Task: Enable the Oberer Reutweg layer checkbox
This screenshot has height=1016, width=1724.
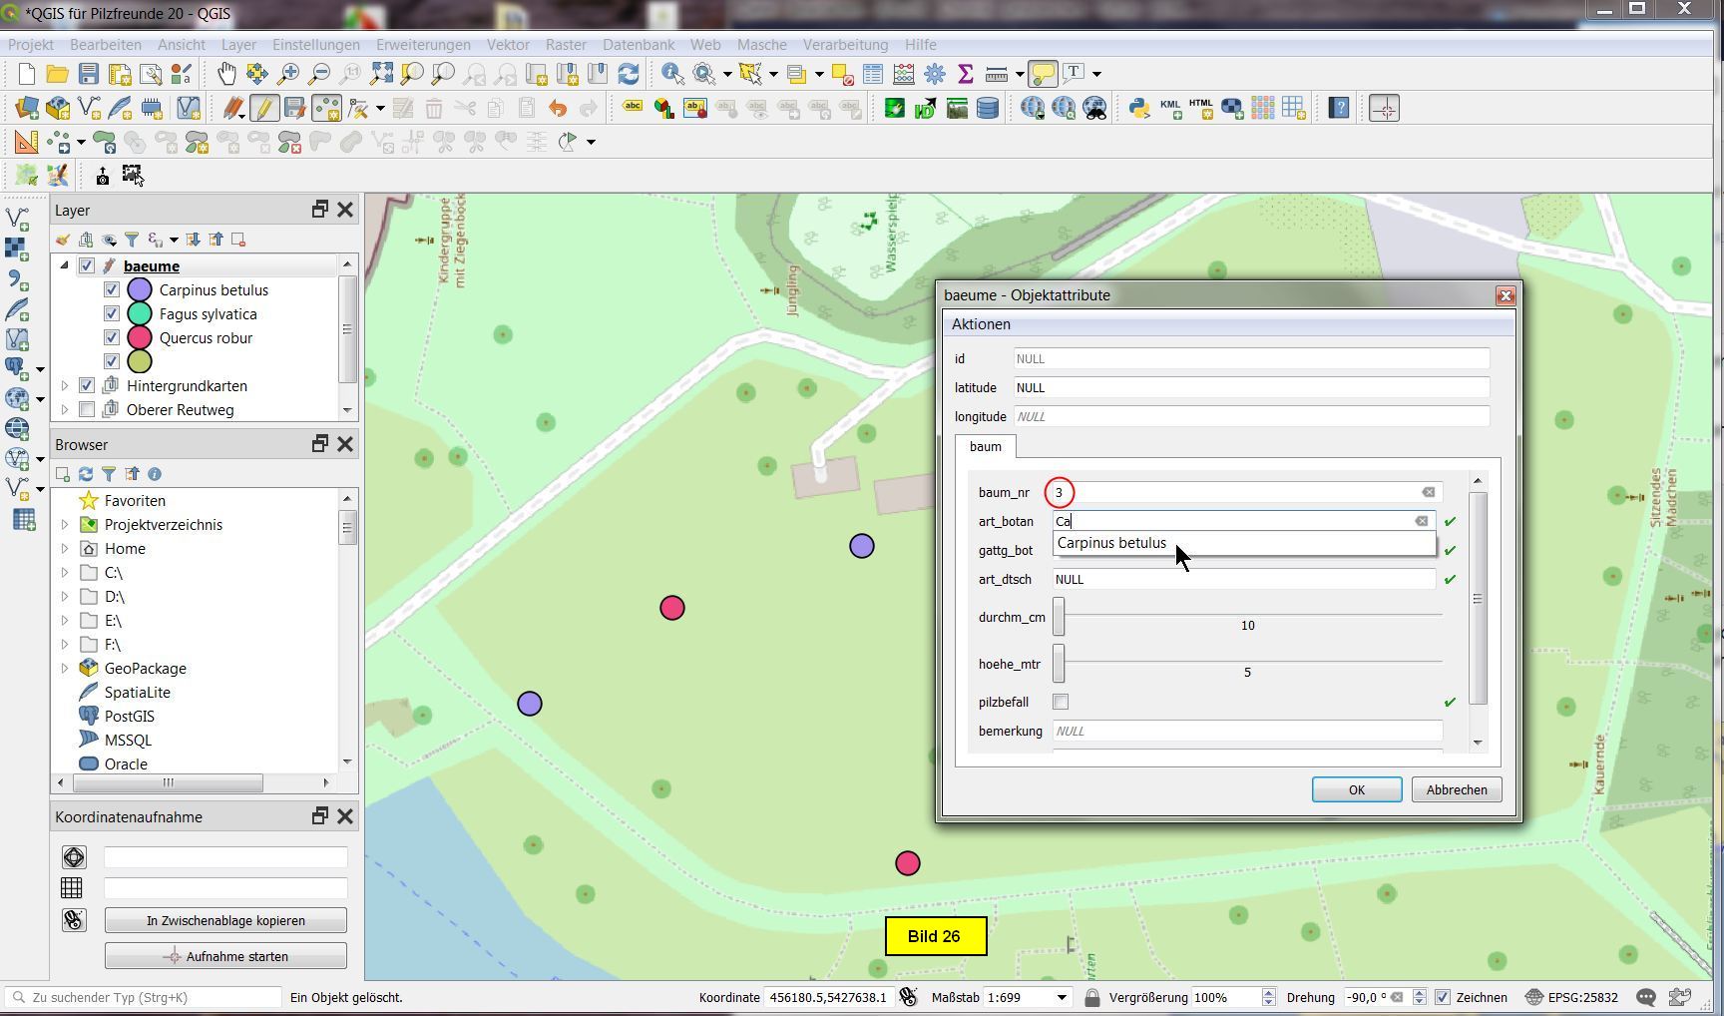Action: coord(87,410)
